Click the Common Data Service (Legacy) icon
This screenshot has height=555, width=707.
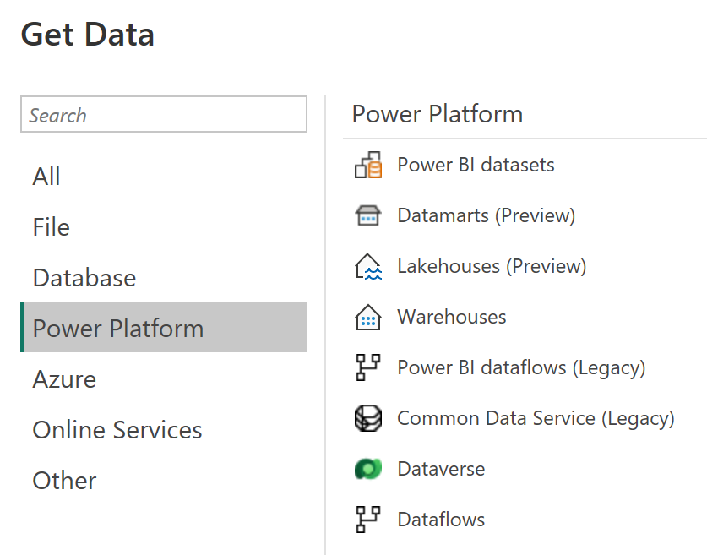368,418
